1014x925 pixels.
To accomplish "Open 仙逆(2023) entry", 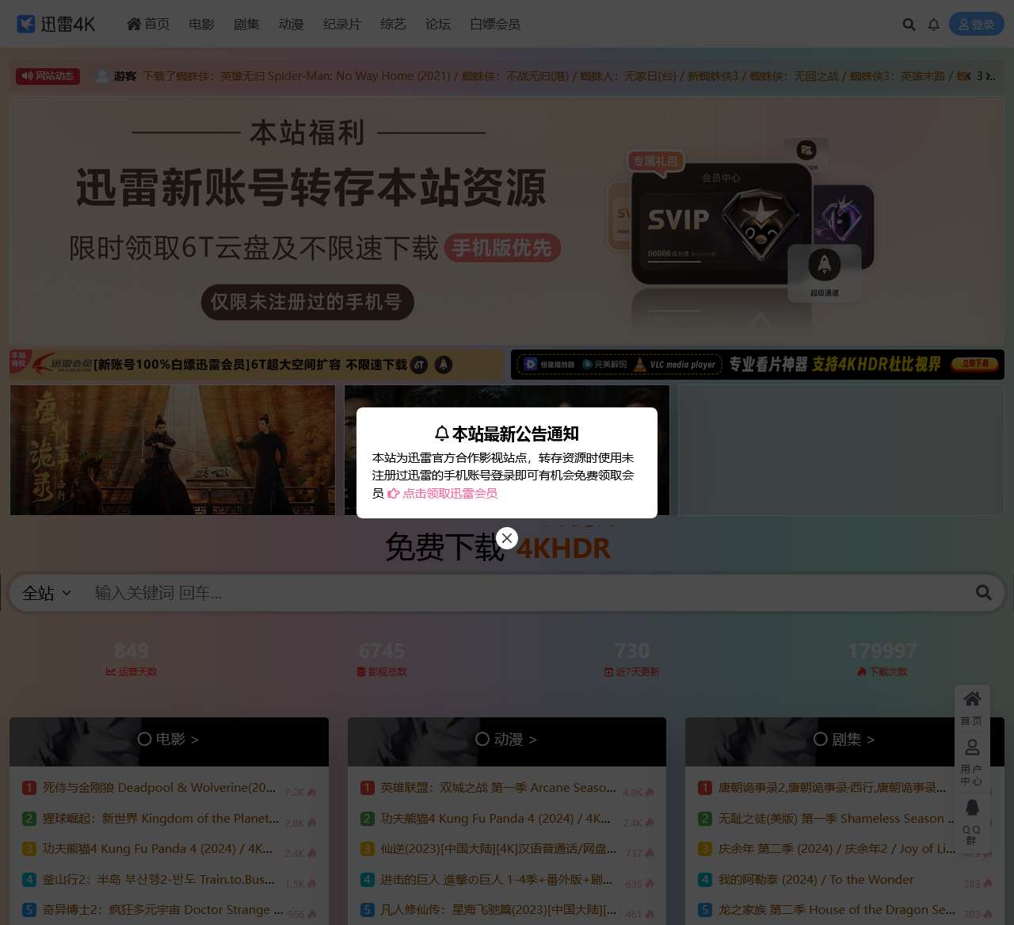I will click(498, 849).
